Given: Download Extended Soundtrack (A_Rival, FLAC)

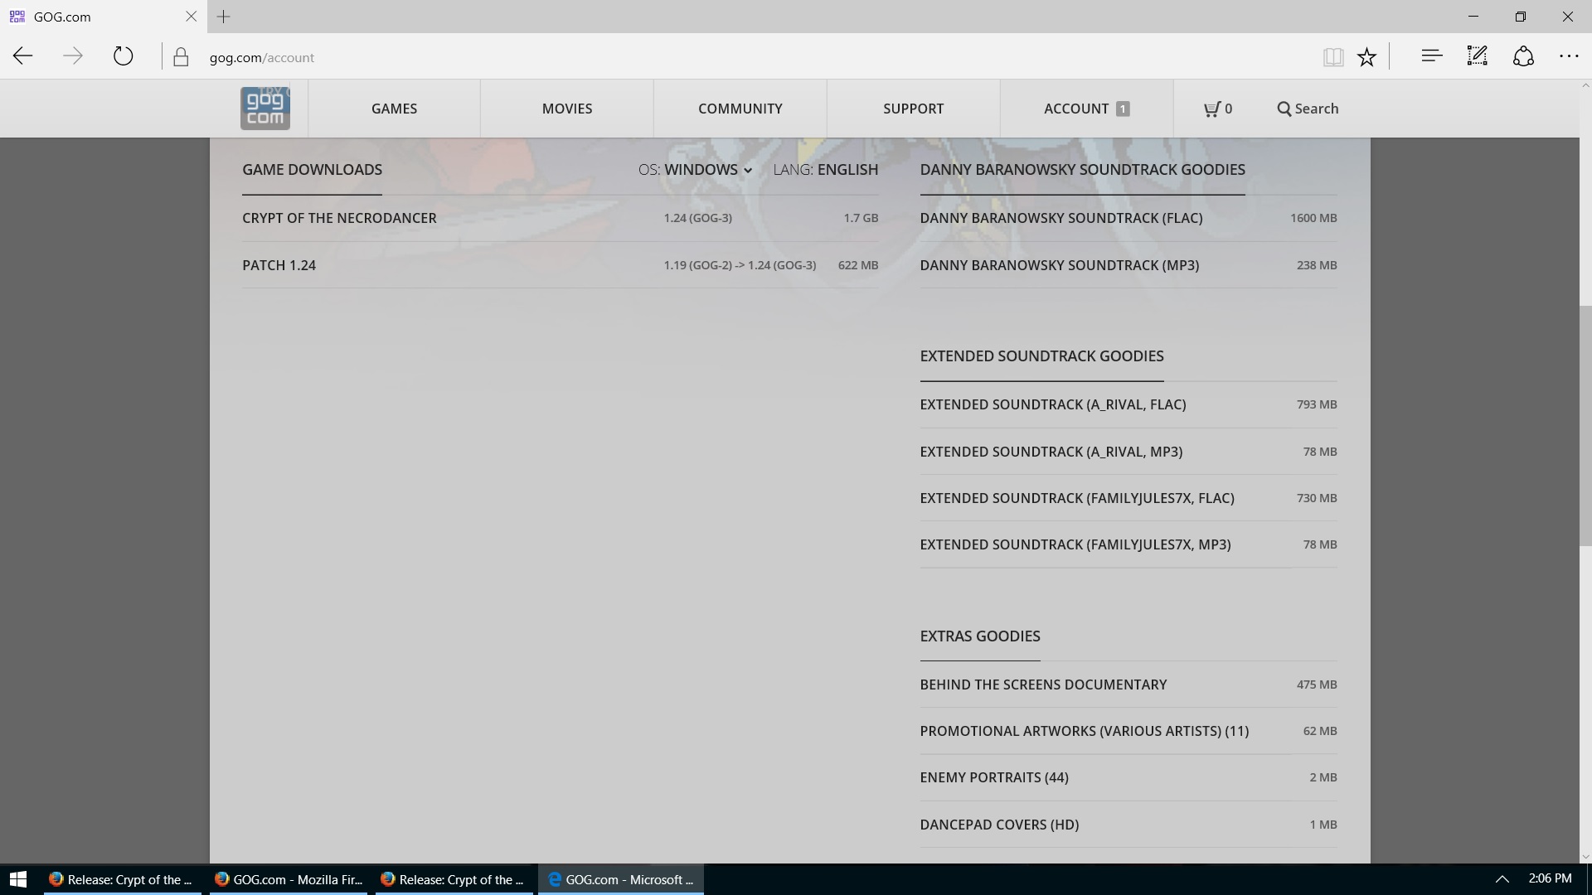Looking at the screenshot, I should tap(1128, 404).
